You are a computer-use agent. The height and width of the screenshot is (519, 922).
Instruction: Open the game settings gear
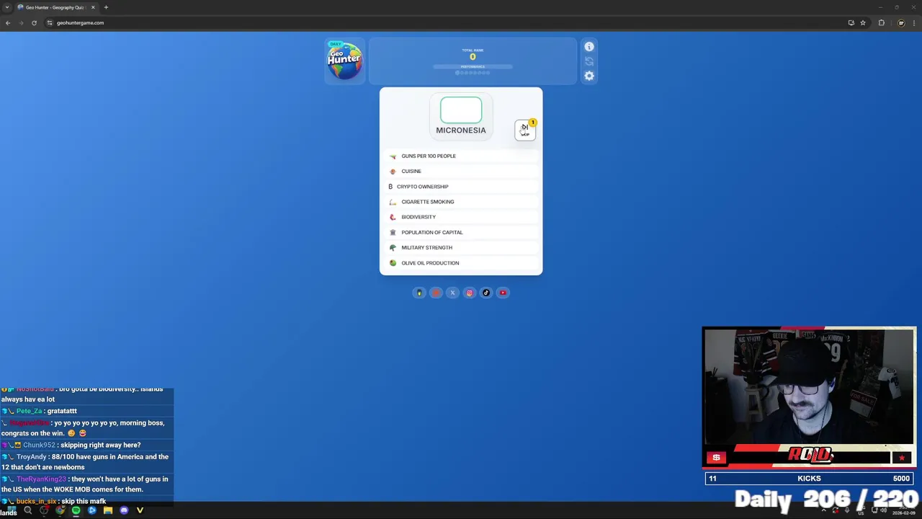click(589, 76)
